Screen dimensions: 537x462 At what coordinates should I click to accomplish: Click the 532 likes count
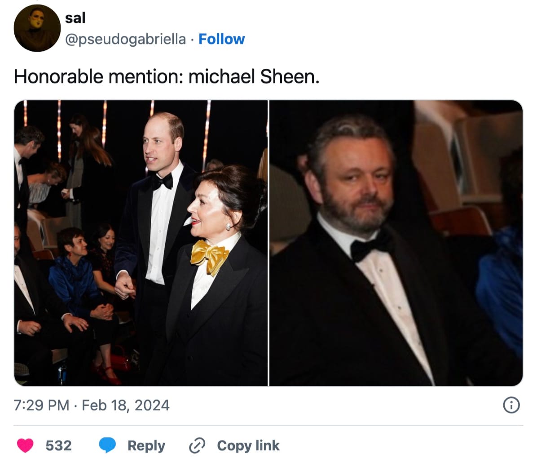[x=58, y=445]
